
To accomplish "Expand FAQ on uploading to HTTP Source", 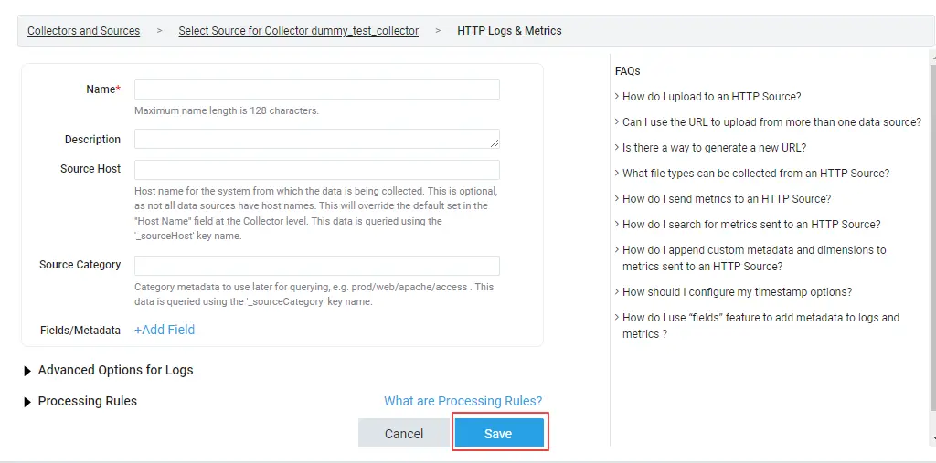I will (x=711, y=97).
